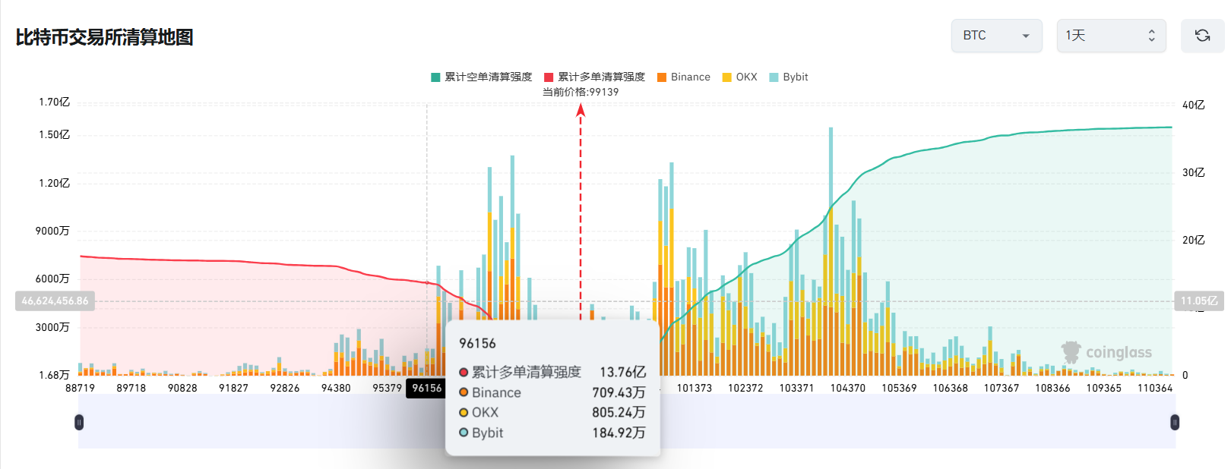Screen dimensions: 1231x469
Task: Open the BTC coin dropdown
Action: [x=996, y=36]
